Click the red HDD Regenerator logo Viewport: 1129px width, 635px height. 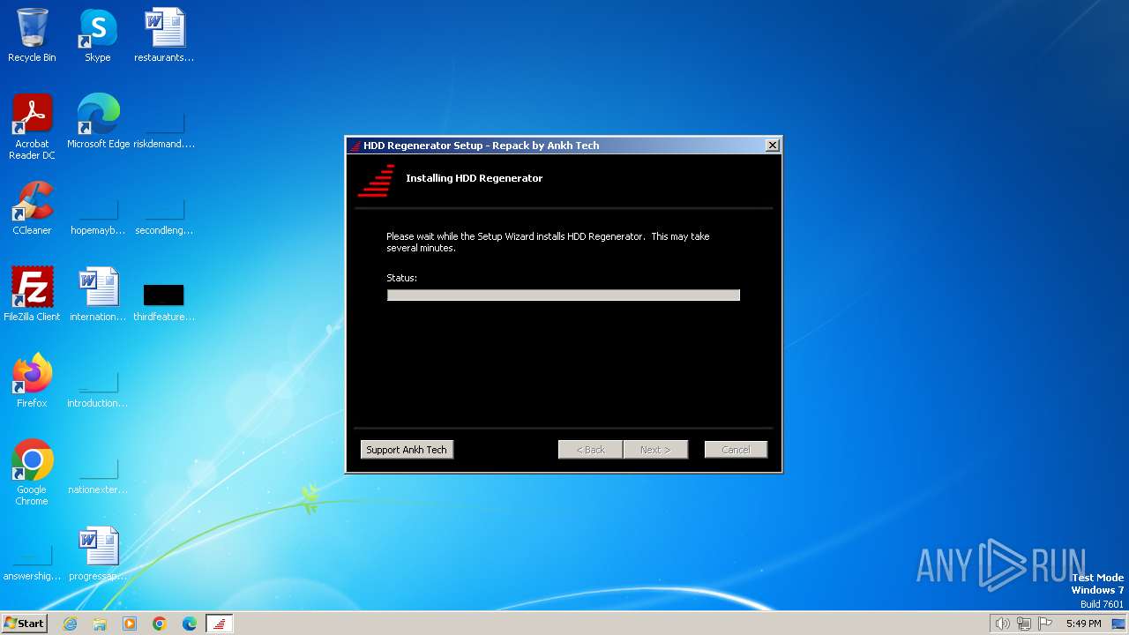coord(377,181)
